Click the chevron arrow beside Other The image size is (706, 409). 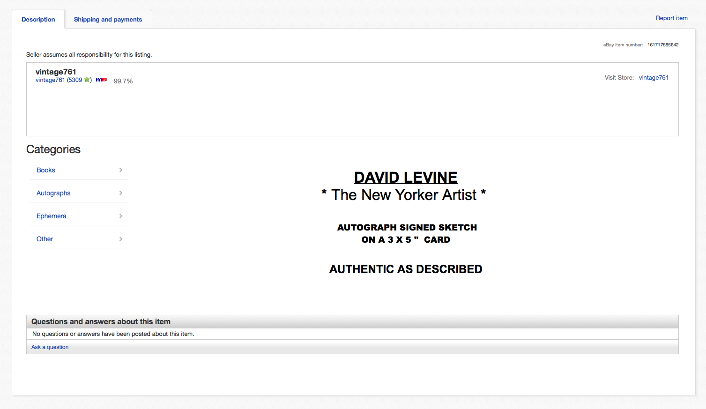[x=121, y=239]
